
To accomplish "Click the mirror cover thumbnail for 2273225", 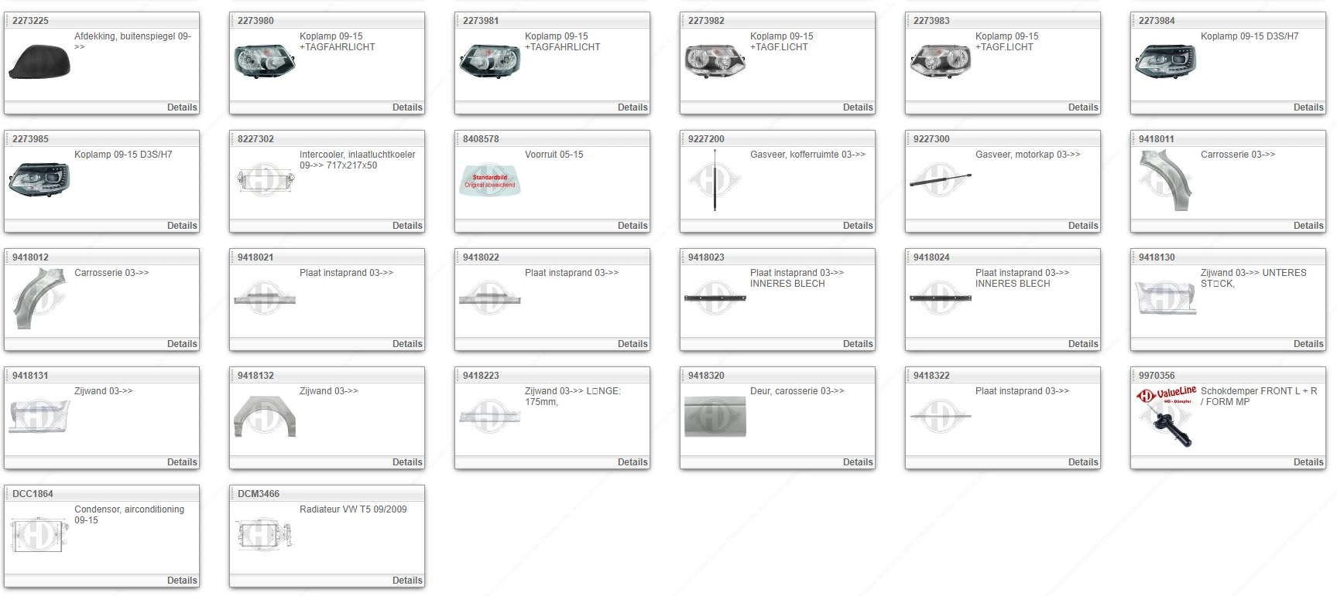I will pos(39,62).
